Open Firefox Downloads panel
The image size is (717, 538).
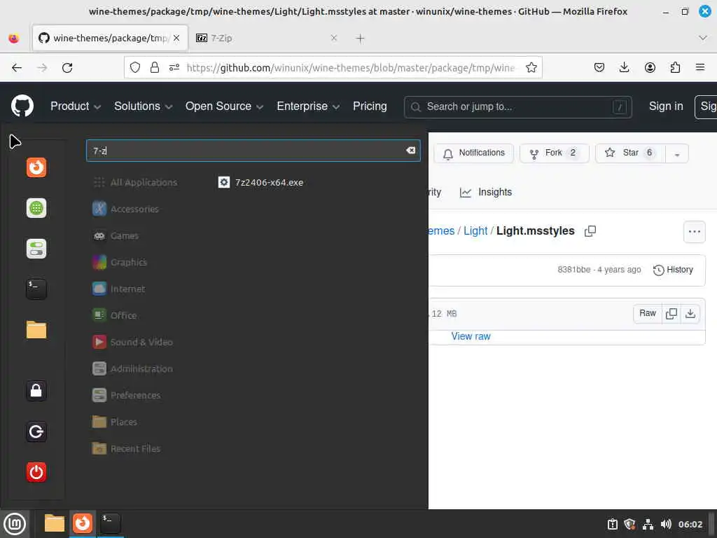coord(624,68)
